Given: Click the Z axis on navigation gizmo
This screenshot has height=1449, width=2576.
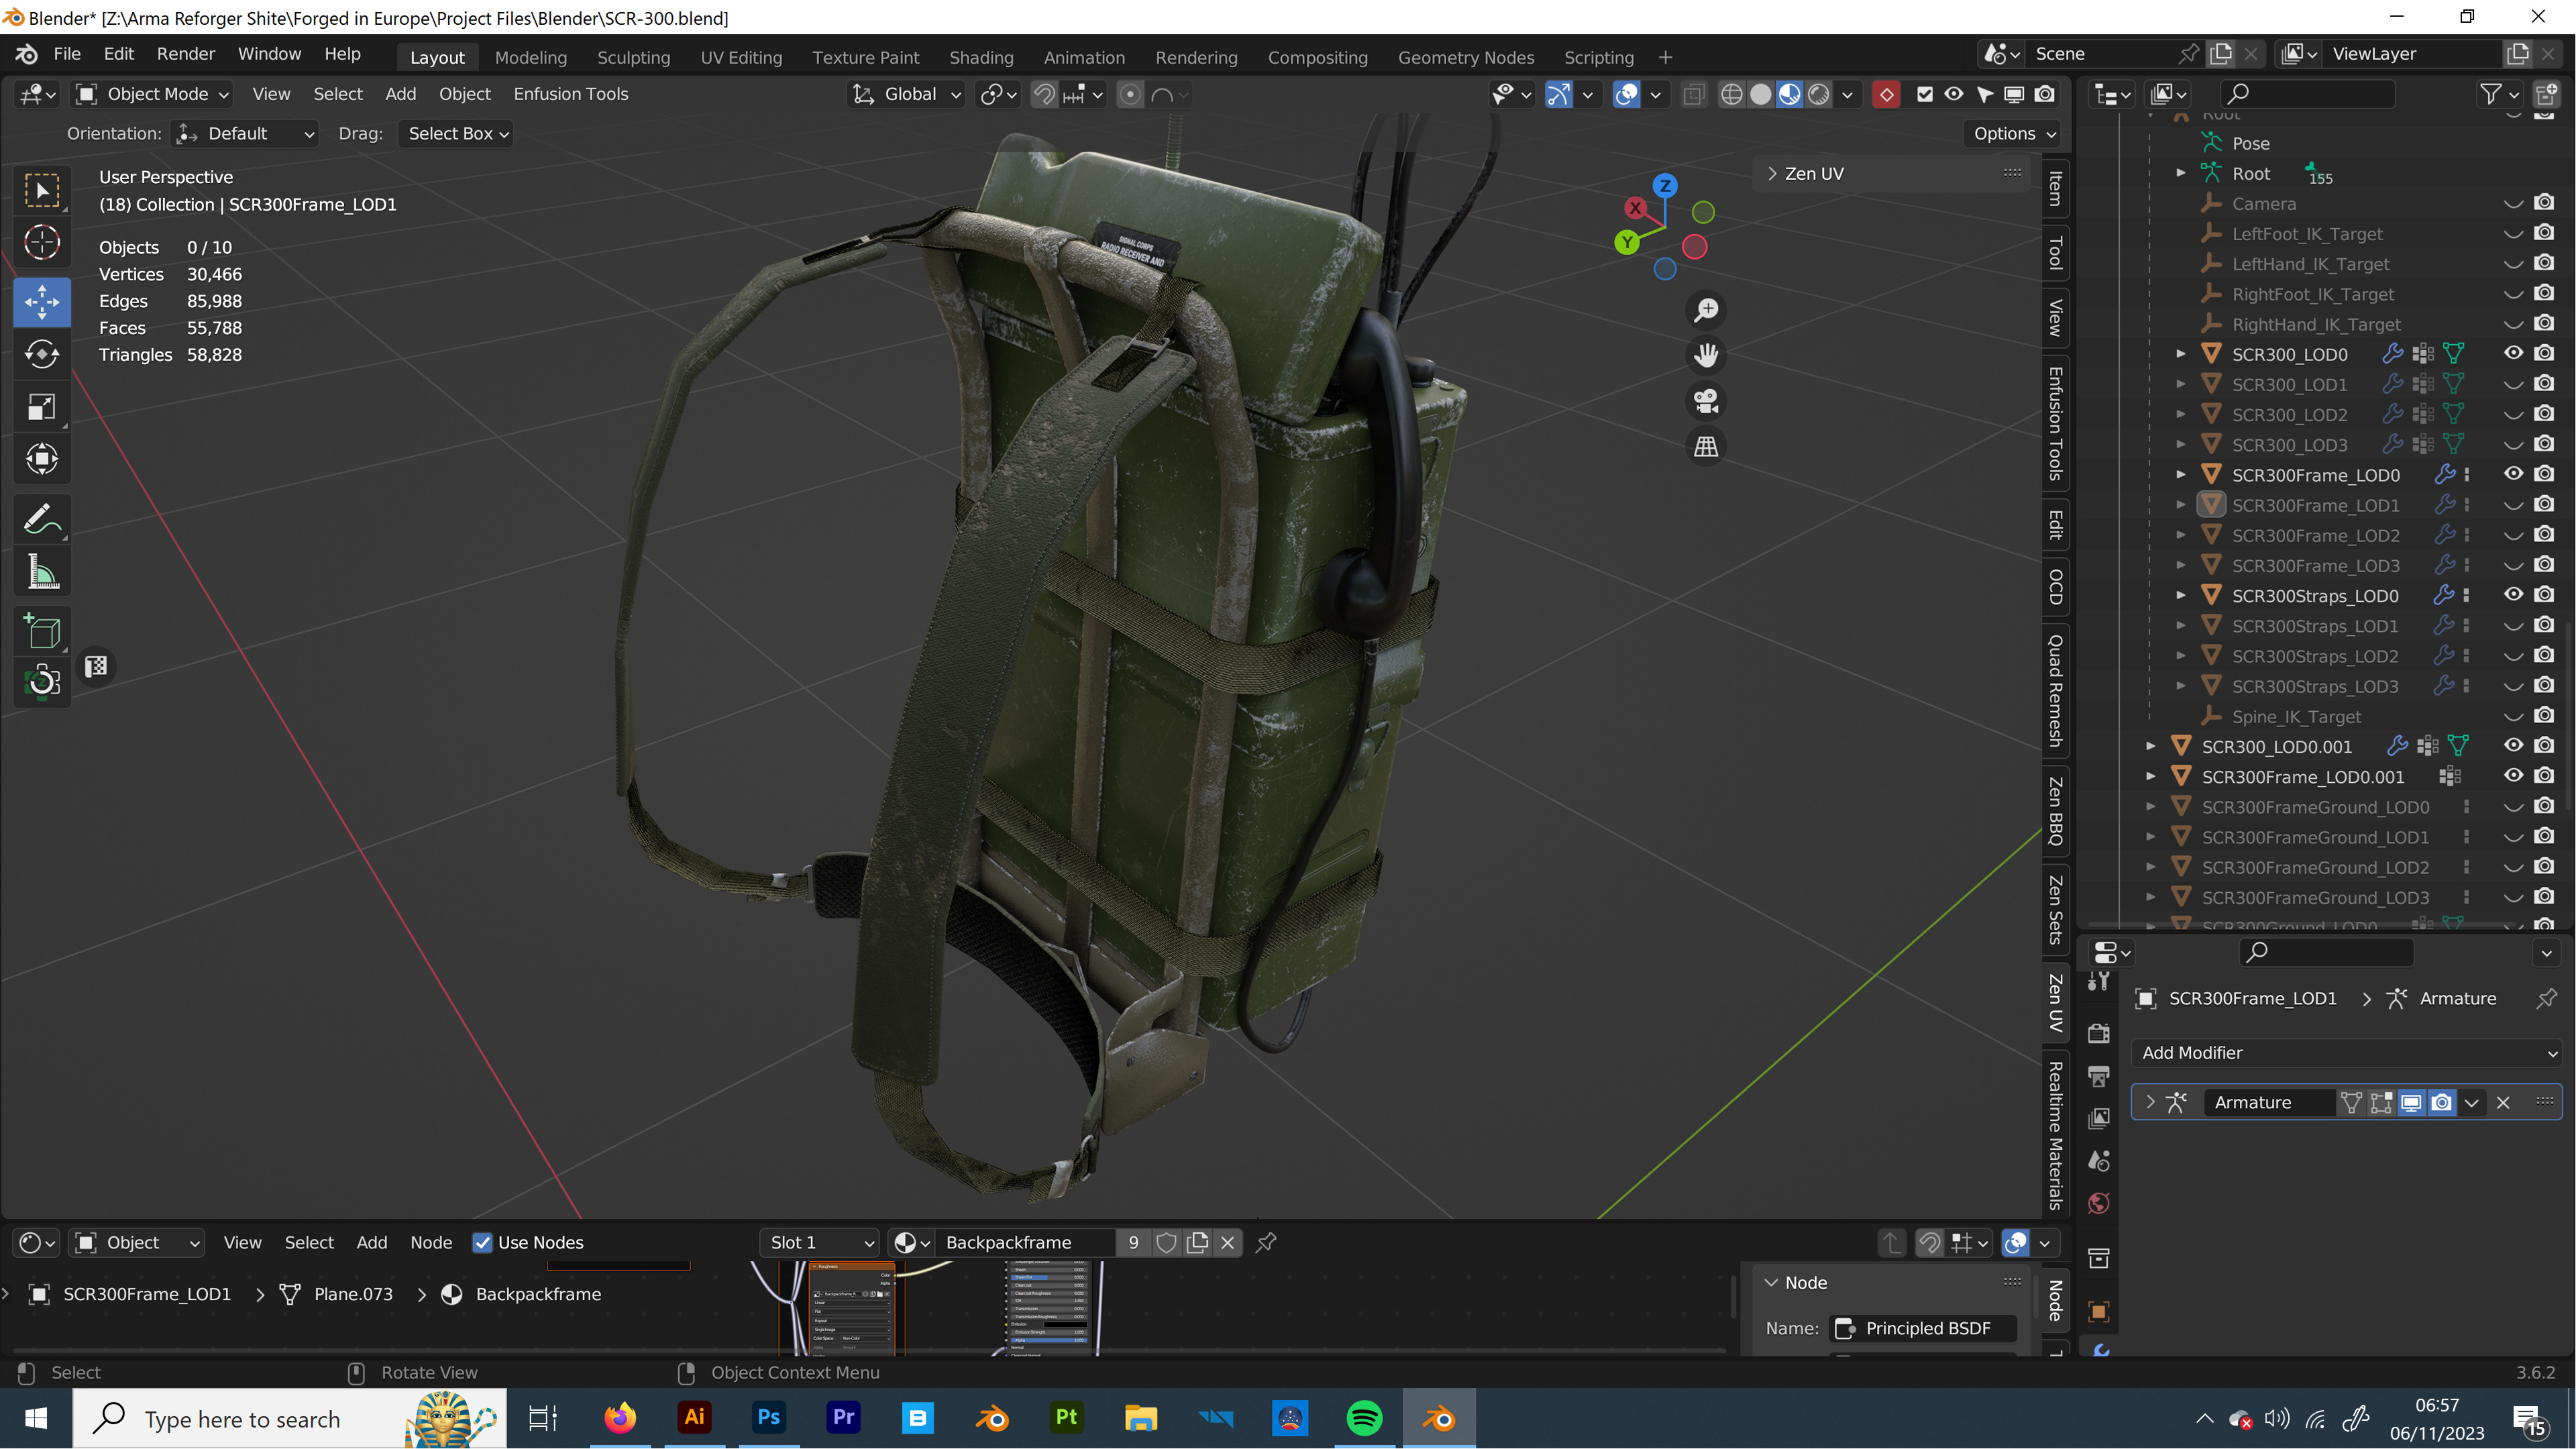Looking at the screenshot, I should tap(1664, 186).
